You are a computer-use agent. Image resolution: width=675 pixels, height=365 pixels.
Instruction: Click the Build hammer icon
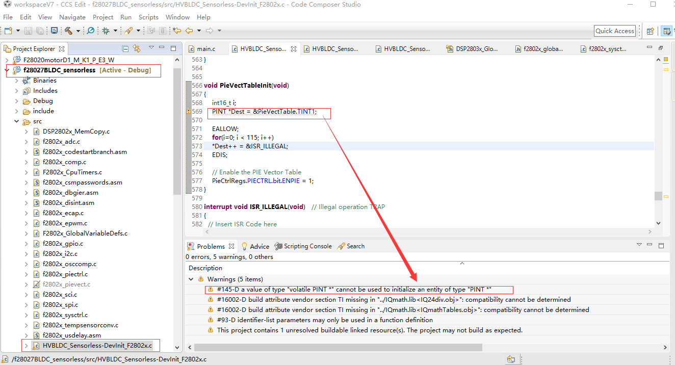tap(68, 31)
